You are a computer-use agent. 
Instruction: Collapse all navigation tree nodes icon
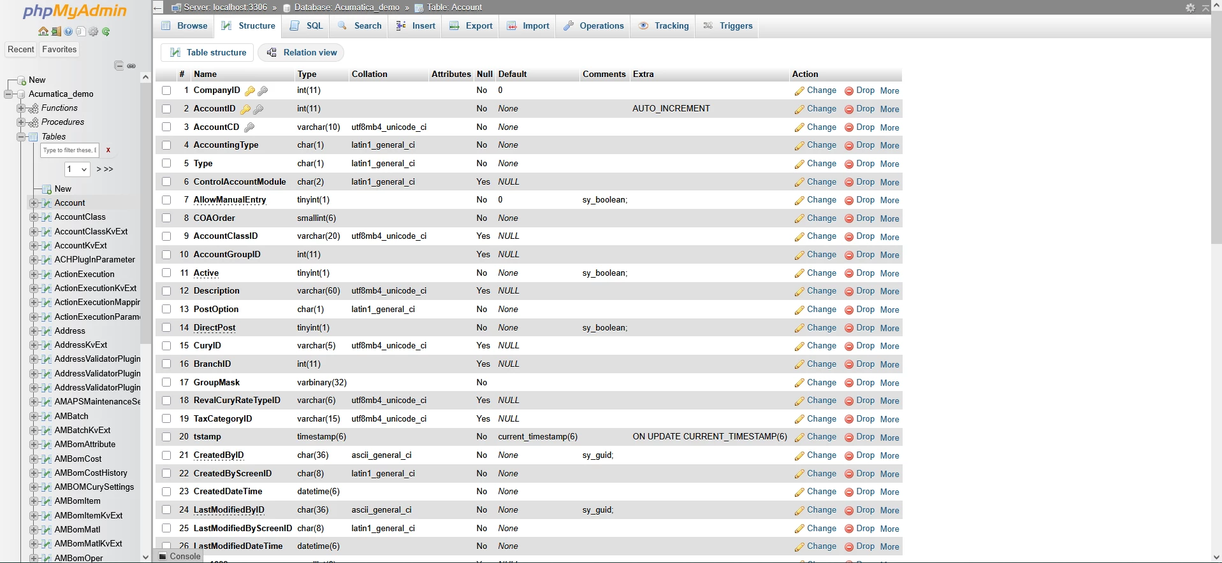tap(119, 66)
